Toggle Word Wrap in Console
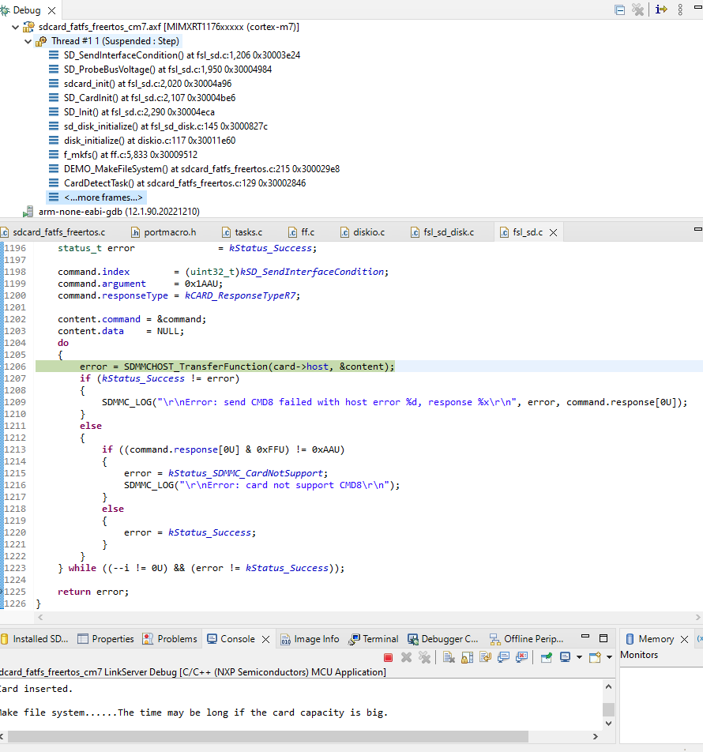 (485, 657)
